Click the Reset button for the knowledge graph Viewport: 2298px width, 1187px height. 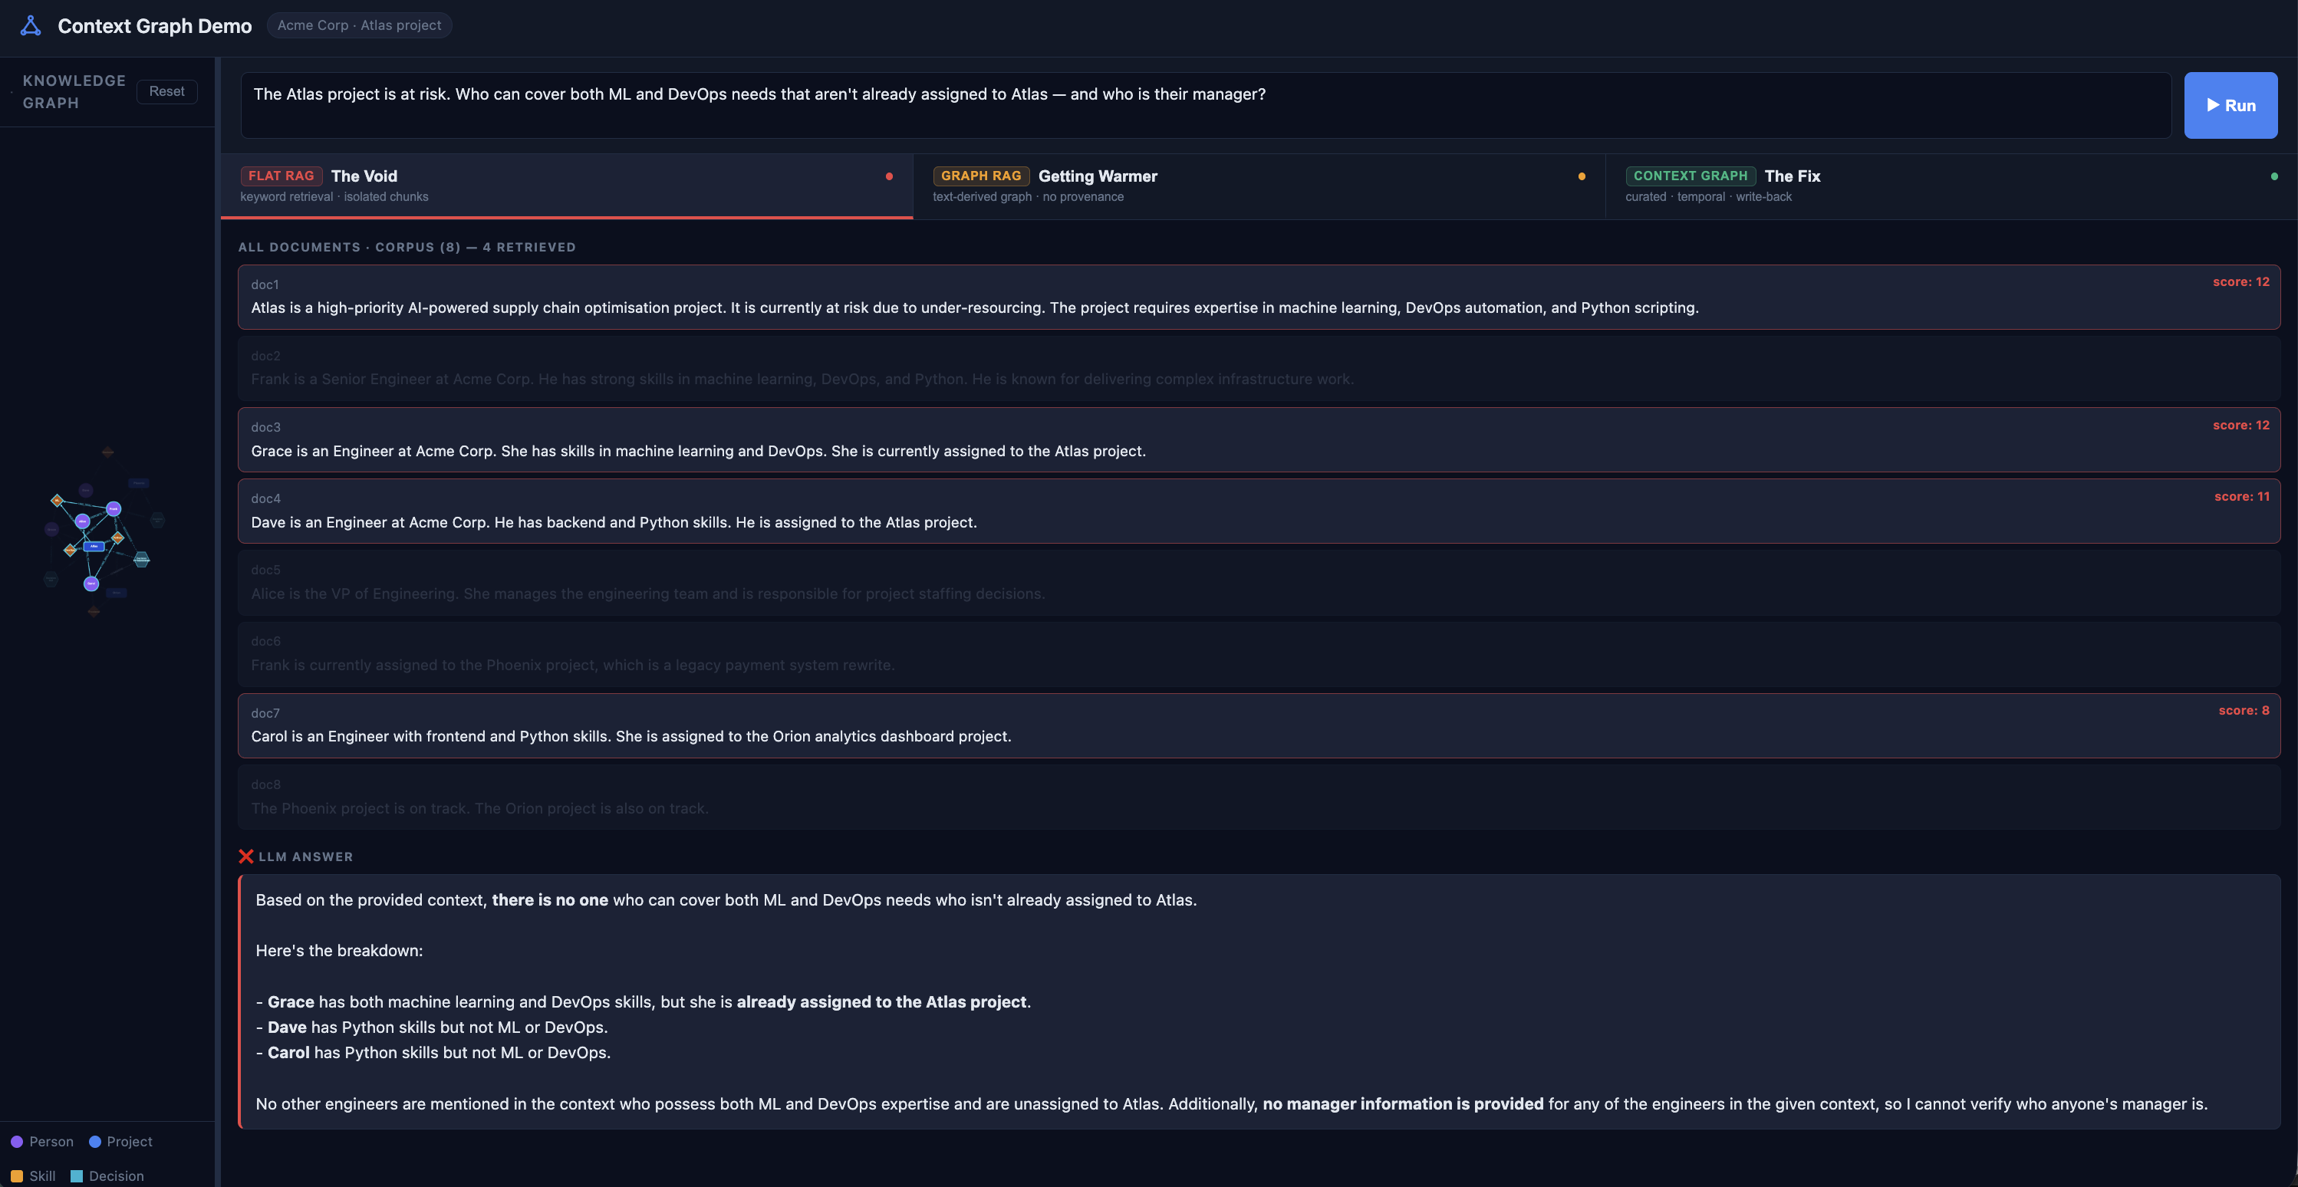tap(166, 92)
